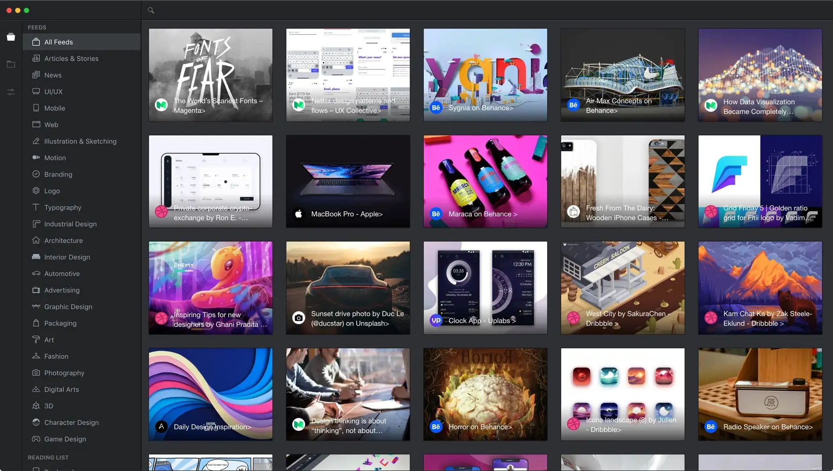Click the search magnifier icon at top
Viewport: 833px width, 471px height.
click(150, 10)
